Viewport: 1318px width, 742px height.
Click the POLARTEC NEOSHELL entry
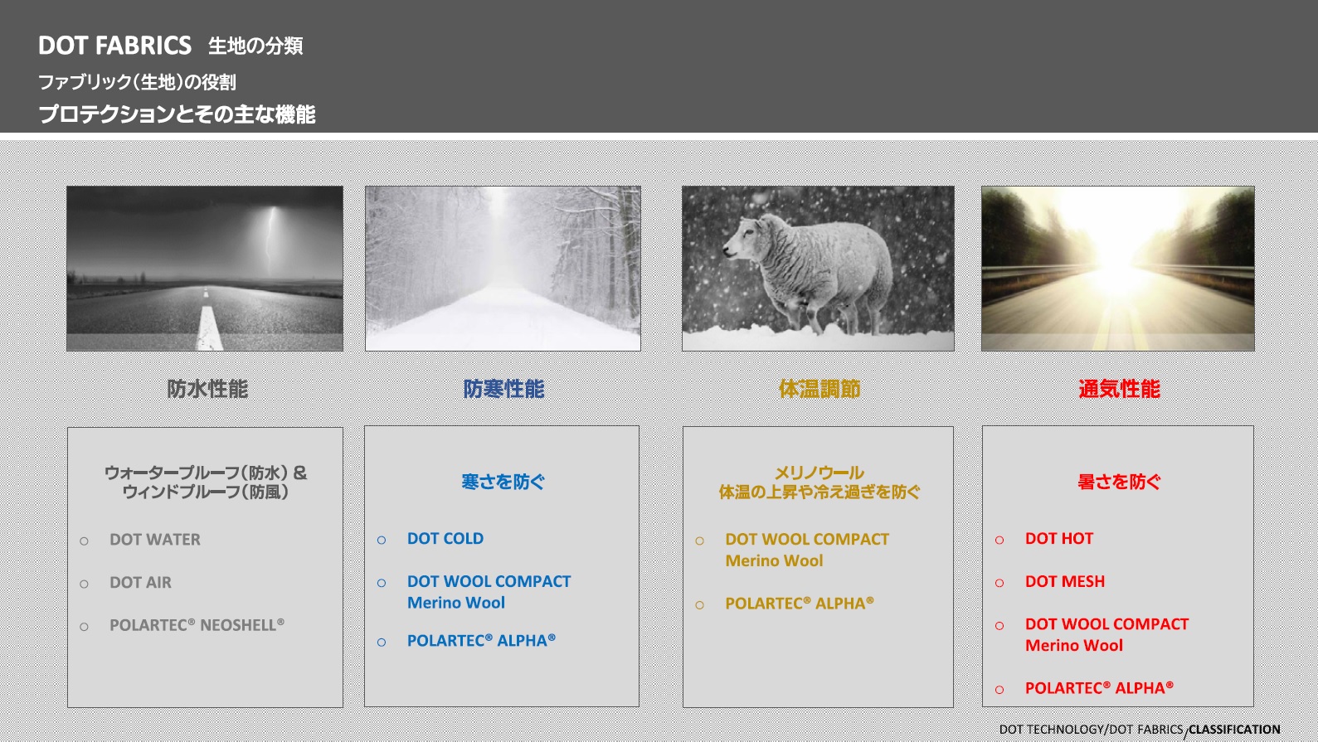(x=197, y=625)
